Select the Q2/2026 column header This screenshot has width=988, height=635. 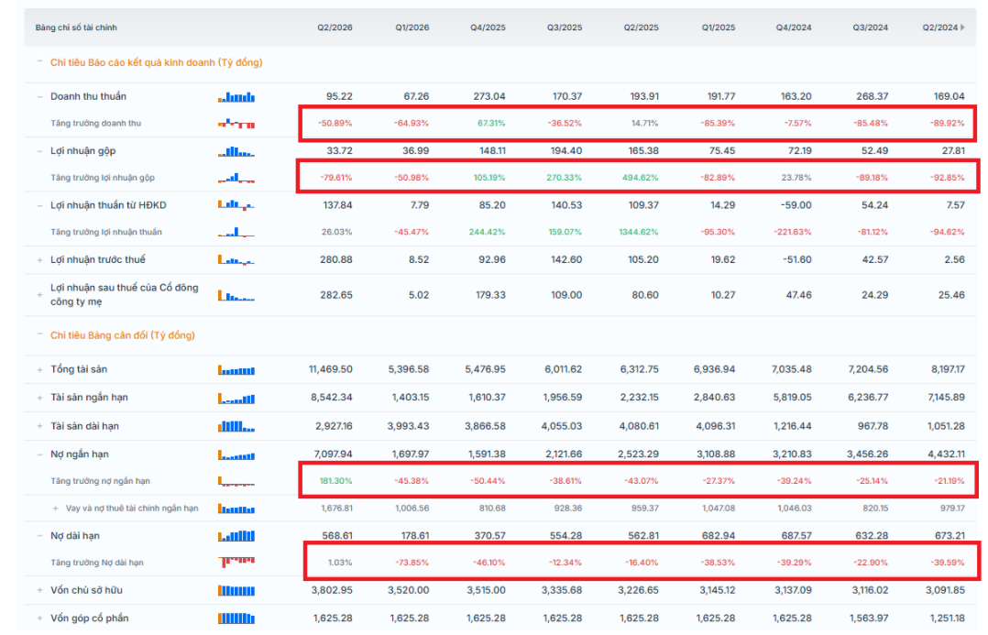coord(335,27)
